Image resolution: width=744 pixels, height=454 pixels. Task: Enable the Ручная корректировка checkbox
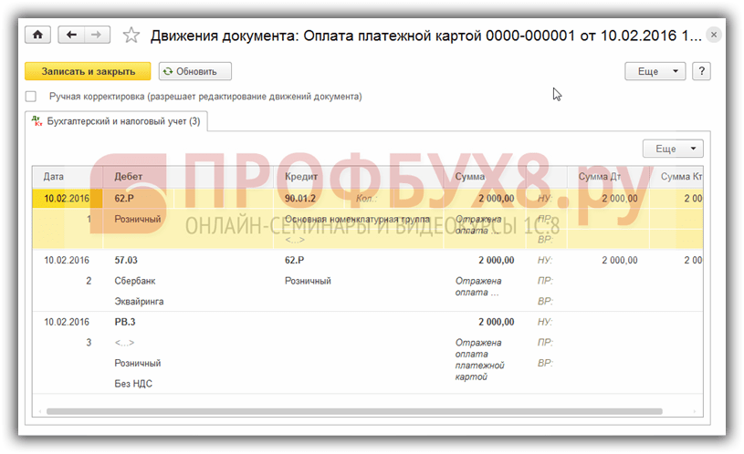[x=31, y=97]
